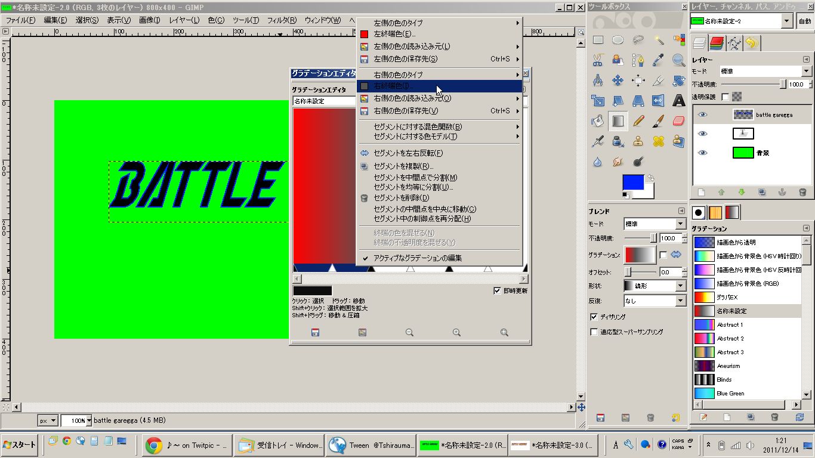Select the Scale tool
This screenshot has width=815, height=458.
pyautogui.click(x=598, y=101)
